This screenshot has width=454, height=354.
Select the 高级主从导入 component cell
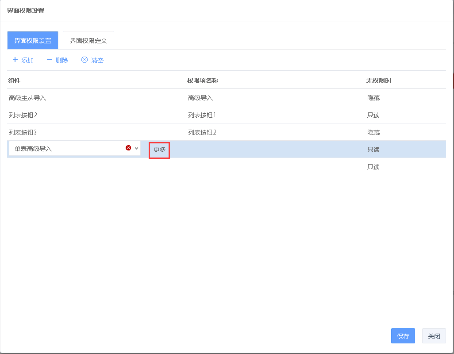click(x=27, y=98)
